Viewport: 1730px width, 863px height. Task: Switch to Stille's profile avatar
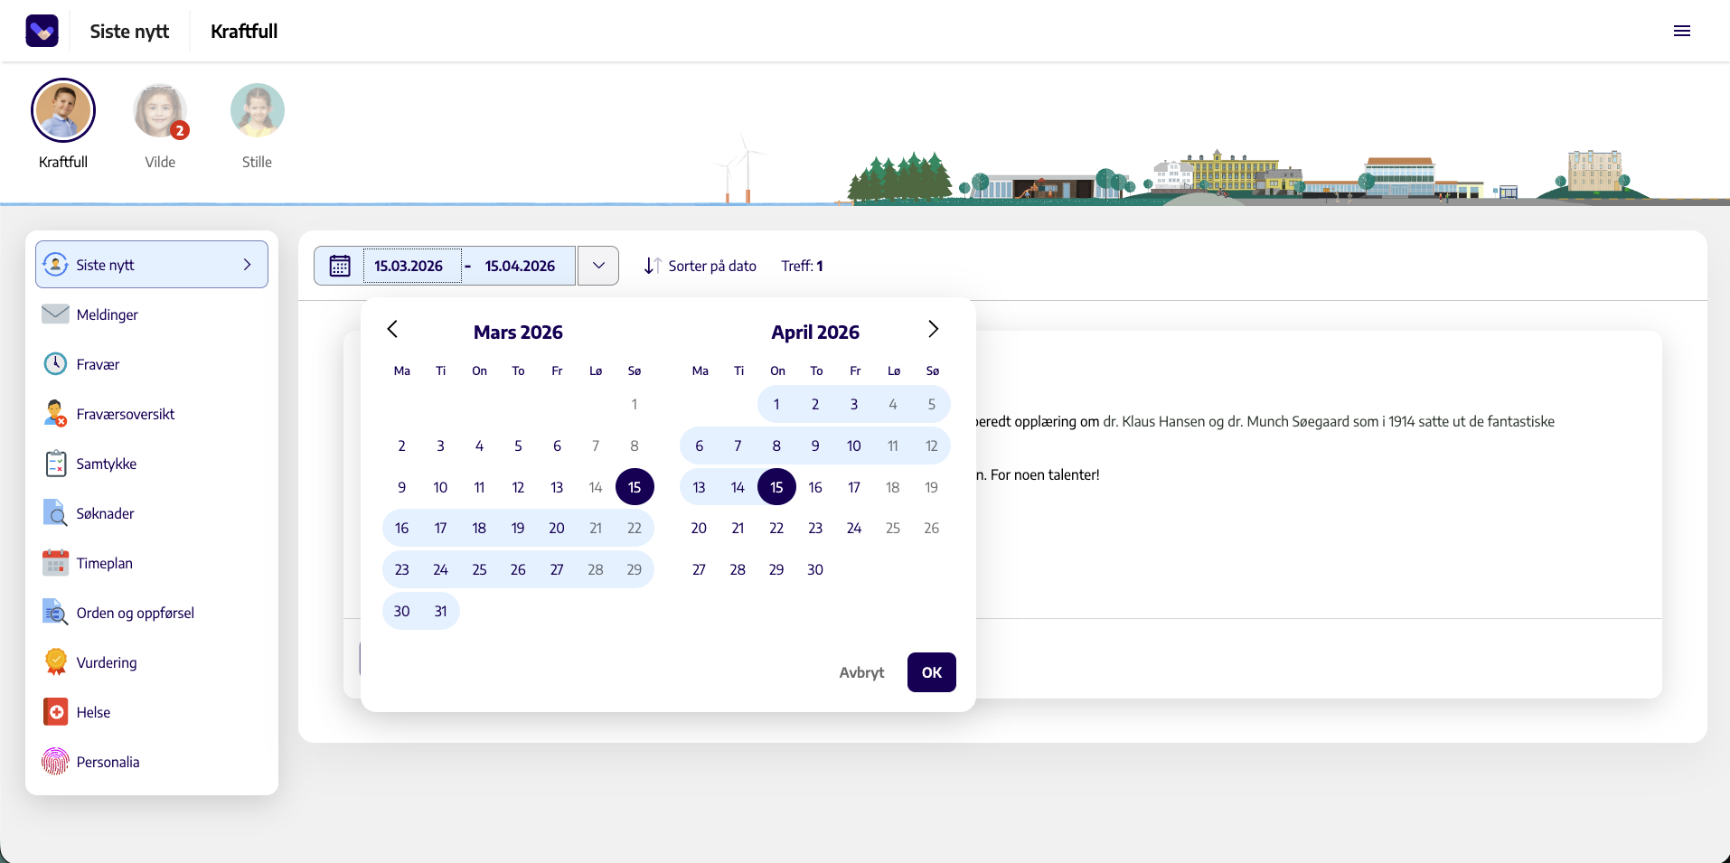[x=258, y=110]
